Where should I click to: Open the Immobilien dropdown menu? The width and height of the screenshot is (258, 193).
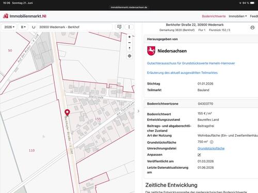point(237,16)
